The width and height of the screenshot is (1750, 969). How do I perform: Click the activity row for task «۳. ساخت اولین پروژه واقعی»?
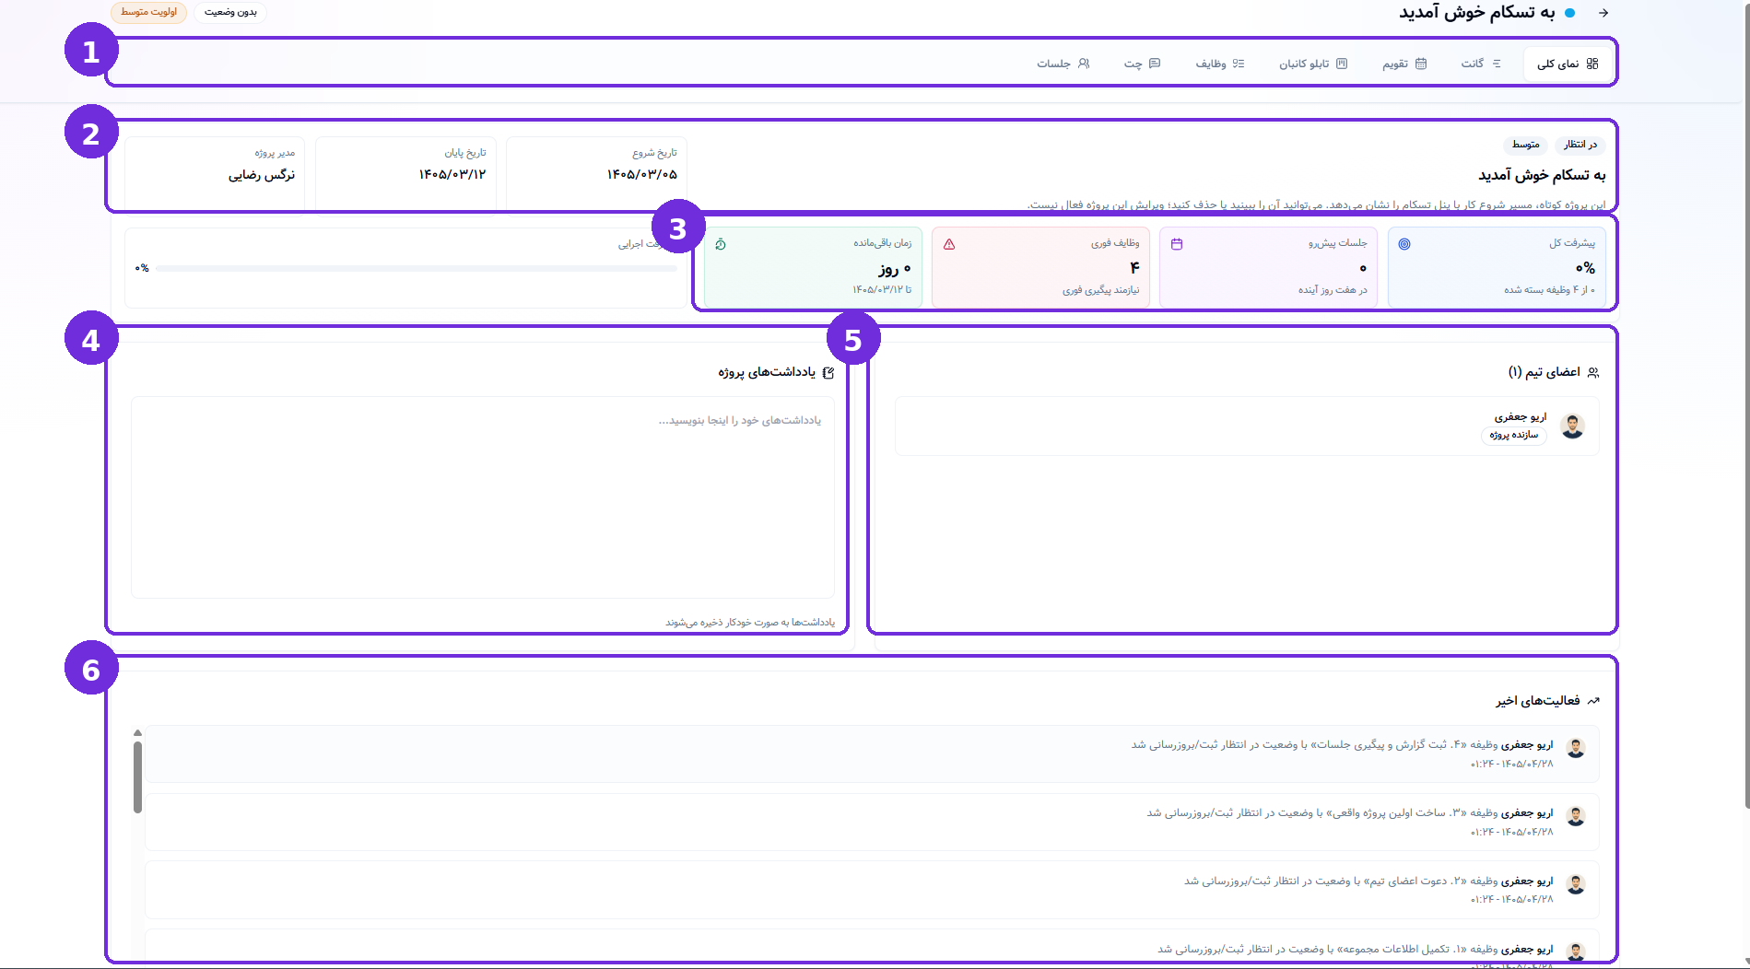coord(872,822)
